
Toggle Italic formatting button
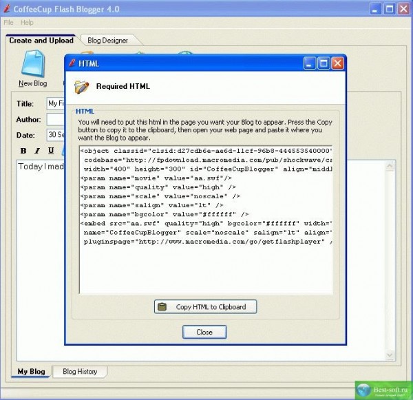[37, 151]
